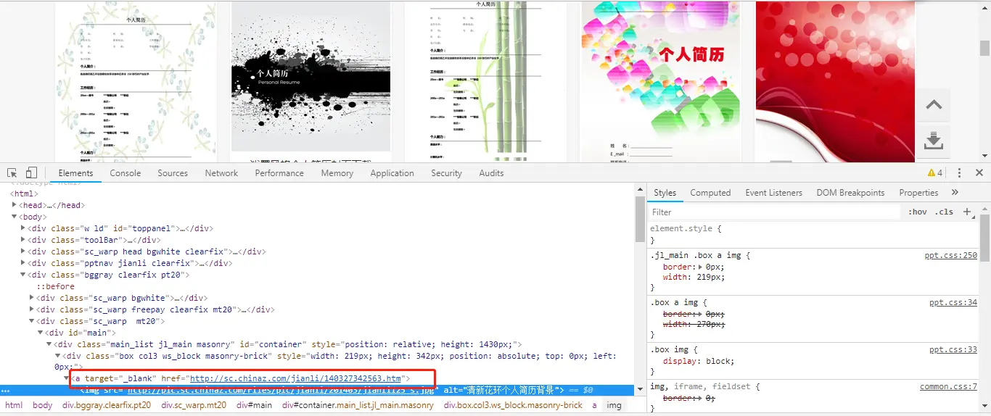Select div#container.main_list breadcrumb
991x416 pixels.
point(358,405)
